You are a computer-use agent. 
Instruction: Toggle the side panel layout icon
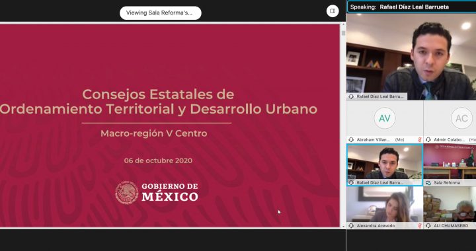coord(333,11)
